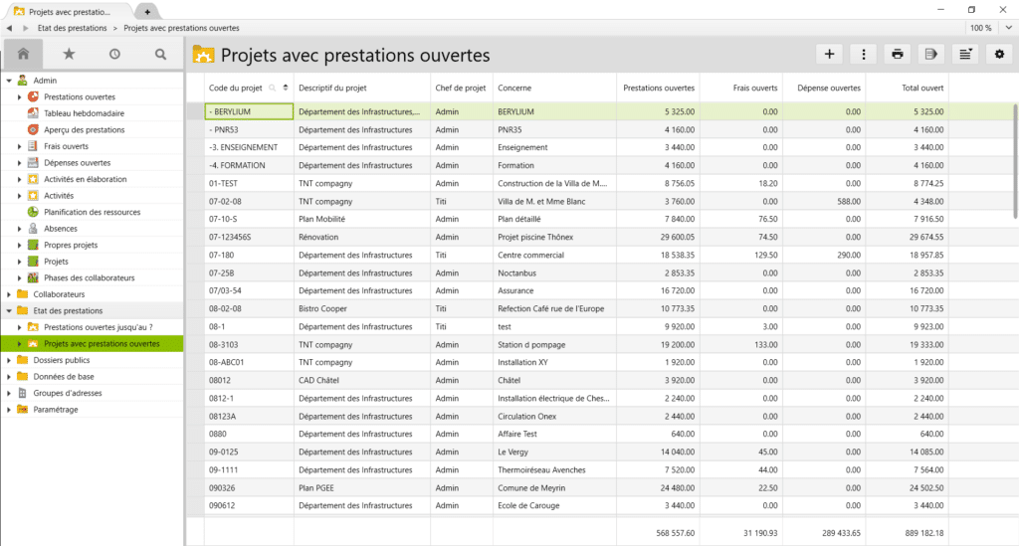Click search icon in Code du projet header

273,89
